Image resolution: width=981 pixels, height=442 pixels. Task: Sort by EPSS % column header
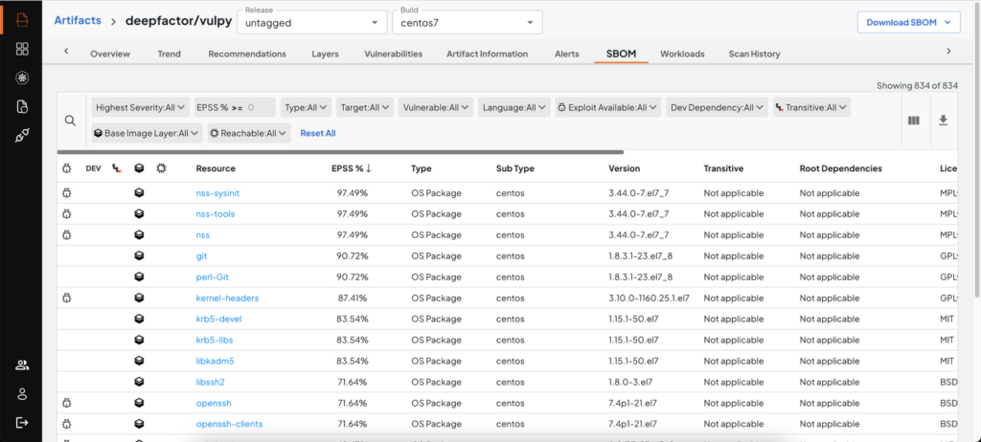tap(352, 168)
